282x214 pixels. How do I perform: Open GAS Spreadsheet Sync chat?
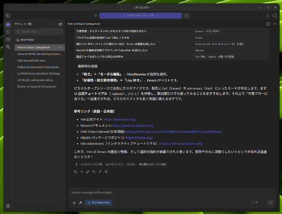point(40,60)
